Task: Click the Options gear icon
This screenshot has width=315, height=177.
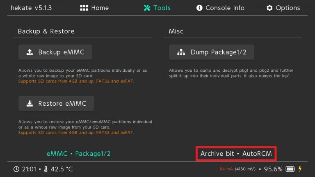Action: (x=269, y=8)
